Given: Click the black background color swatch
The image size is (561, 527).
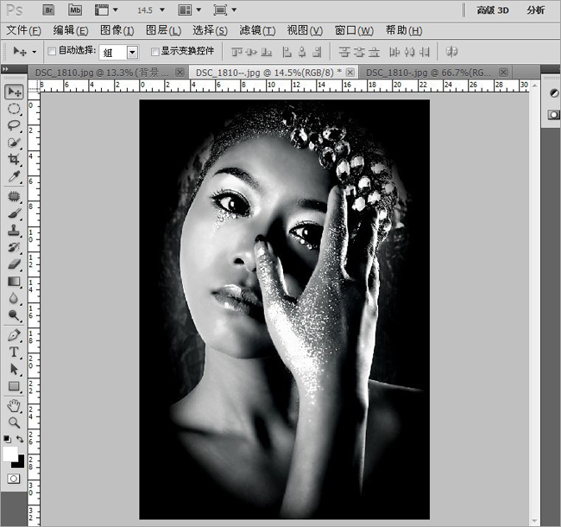Looking at the screenshot, I should [x=20, y=463].
